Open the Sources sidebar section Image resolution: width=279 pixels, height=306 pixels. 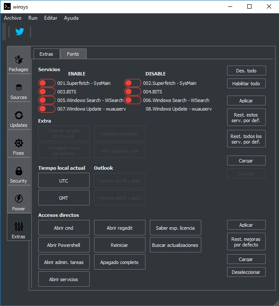click(x=18, y=90)
